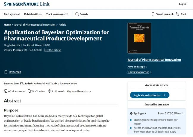Click the Accesses metric icon

(x=6, y=91)
